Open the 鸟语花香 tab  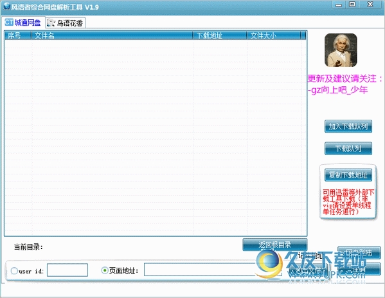tap(66, 23)
